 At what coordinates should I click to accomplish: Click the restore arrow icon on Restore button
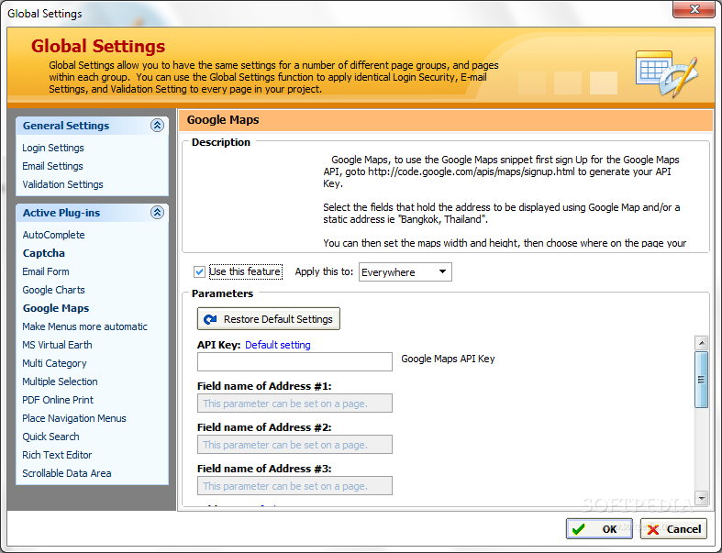210,319
